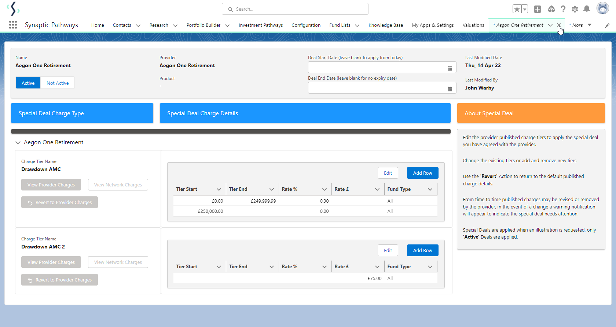Open the Contacts tab

(122, 25)
